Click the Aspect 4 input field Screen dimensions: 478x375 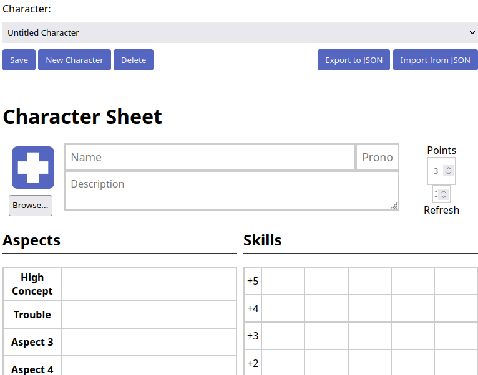click(x=149, y=366)
